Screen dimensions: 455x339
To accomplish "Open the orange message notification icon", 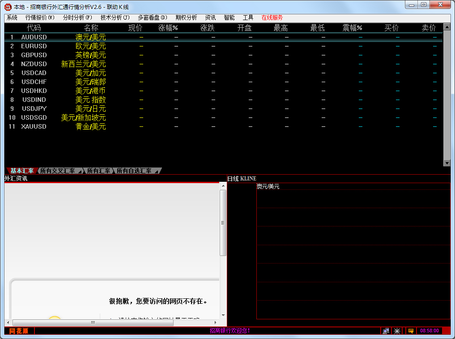I will point(411,331).
